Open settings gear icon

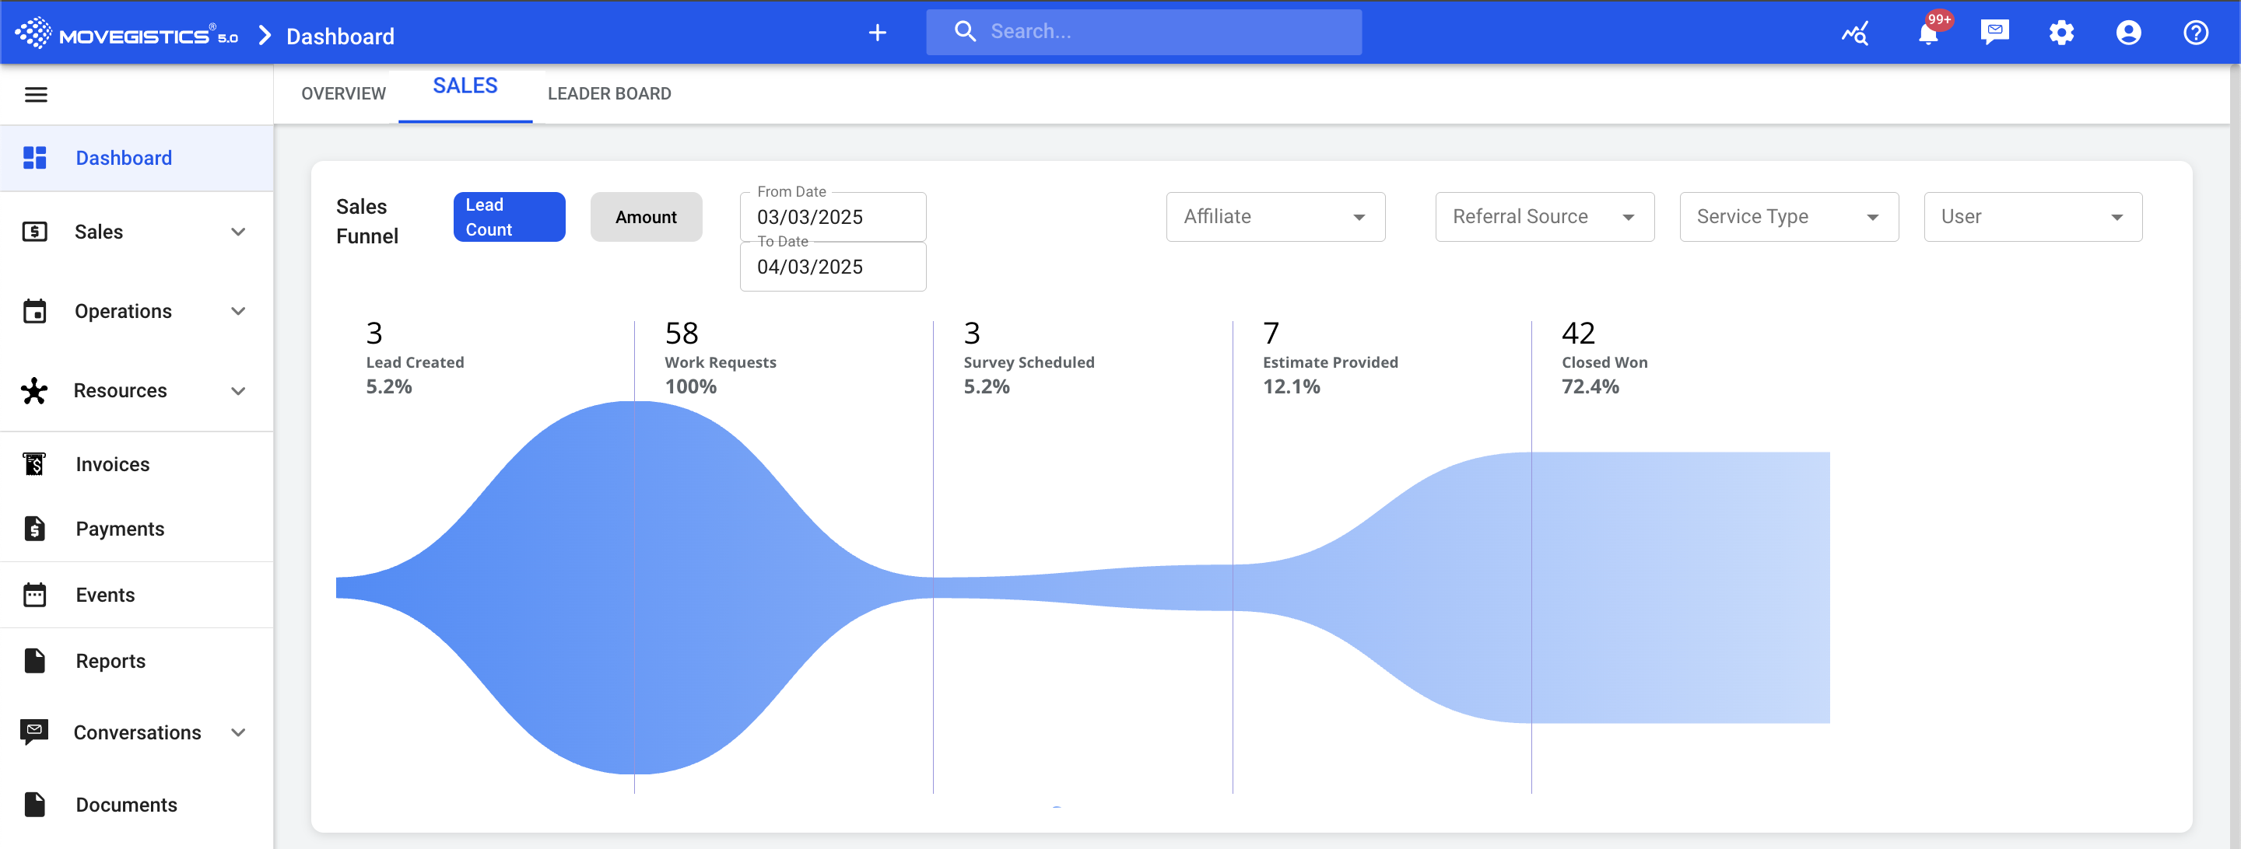click(x=2061, y=33)
